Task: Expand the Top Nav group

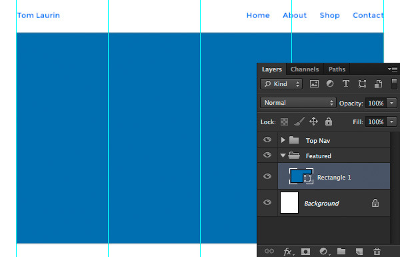Action: click(283, 140)
